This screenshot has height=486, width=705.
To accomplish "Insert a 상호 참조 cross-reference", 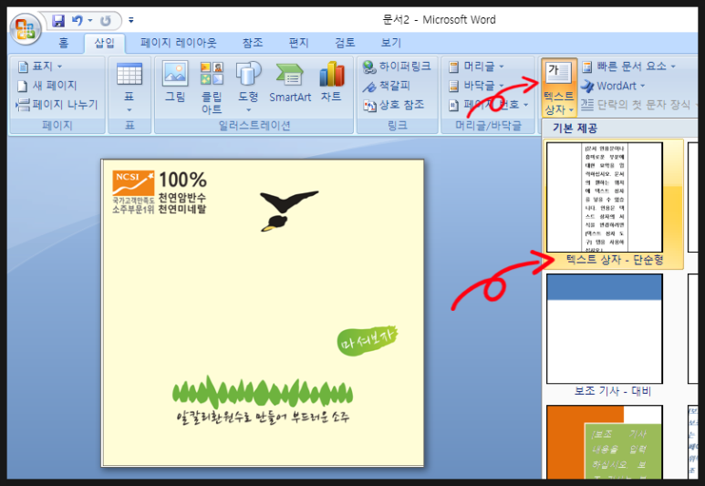I will coord(394,105).
